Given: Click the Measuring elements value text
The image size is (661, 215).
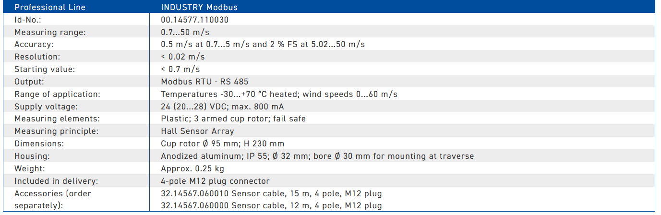Looking at the screenshot, I should [233, 119].
